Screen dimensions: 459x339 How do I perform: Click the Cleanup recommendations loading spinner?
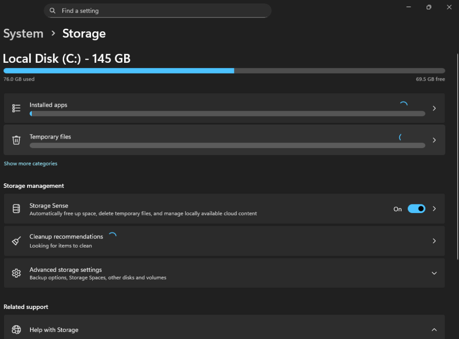pos(113,235)
